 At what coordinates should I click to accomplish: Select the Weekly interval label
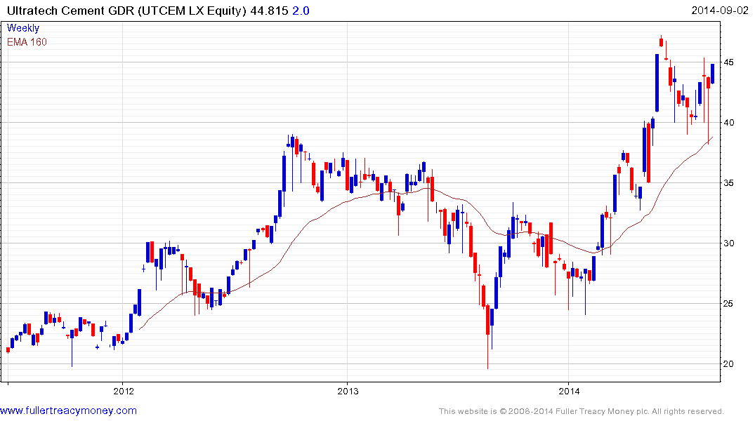(x=23, y=28)
